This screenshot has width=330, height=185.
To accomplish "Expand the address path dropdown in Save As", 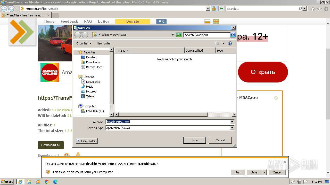I will coord(172,35).
